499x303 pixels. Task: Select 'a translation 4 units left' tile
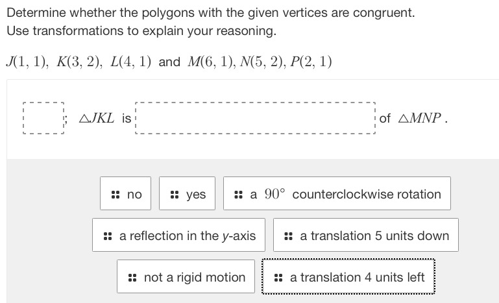[348, 276]
